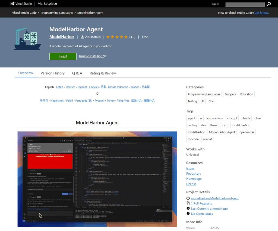278x231 pixels.
Task: Switch language to Polski
Action: (x=69, y=101)
